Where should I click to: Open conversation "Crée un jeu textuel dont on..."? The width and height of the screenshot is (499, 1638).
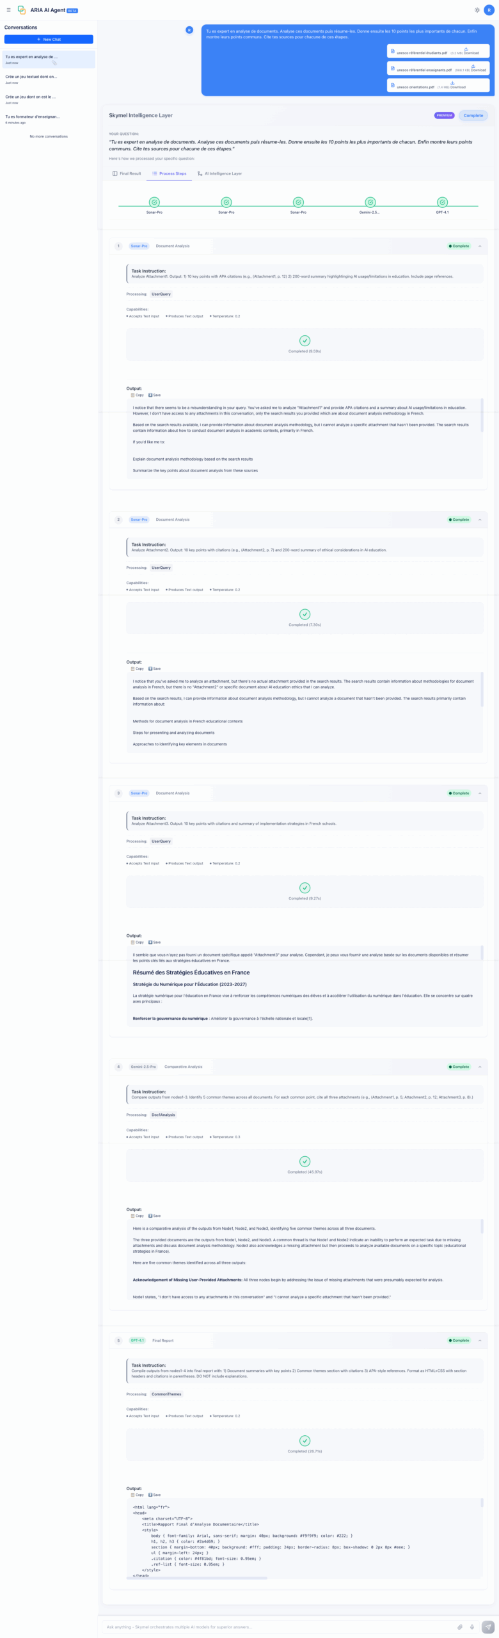pyautogui.click(x=31, y=77)
